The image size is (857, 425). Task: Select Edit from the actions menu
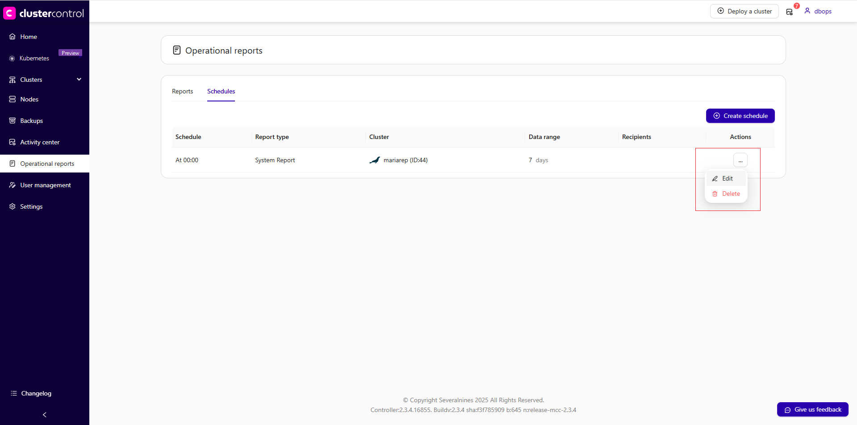coord(727,178)
